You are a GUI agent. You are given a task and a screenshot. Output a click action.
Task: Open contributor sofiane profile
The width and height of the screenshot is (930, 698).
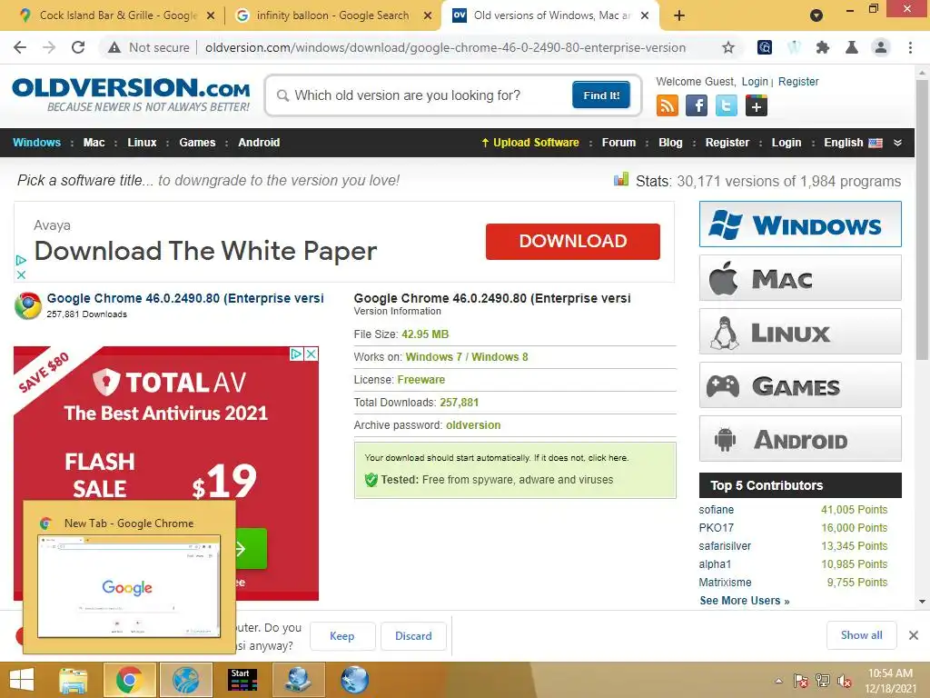(x=716, y=510)
